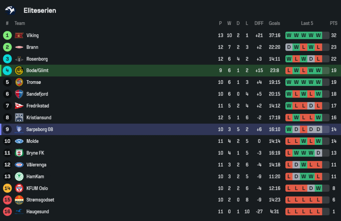Open the Rosenborg team link

(x=37, y=59)
